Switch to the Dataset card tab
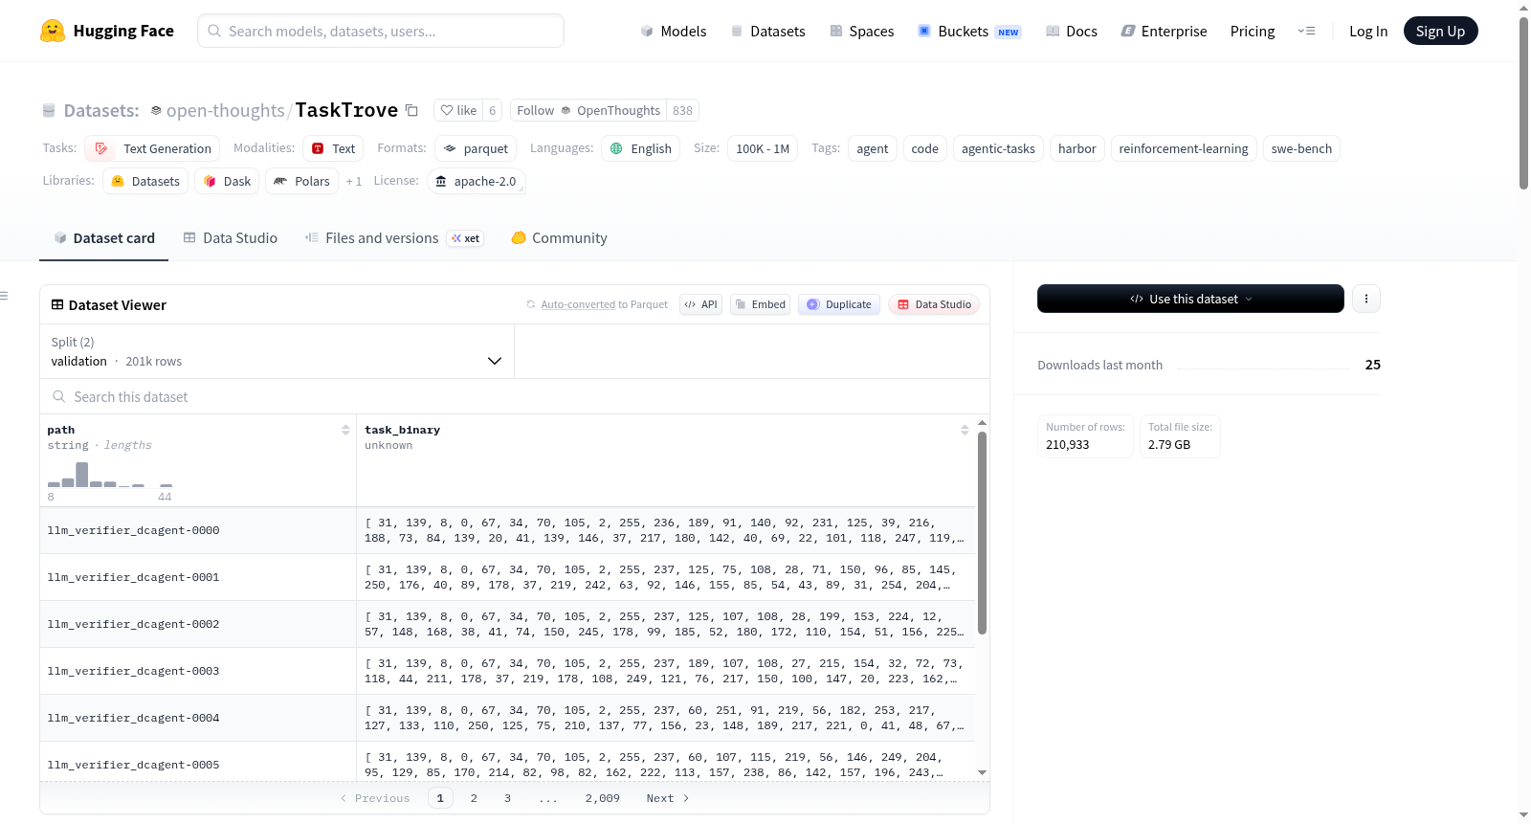Screen dimensions: 1531x824 point(104,238)
